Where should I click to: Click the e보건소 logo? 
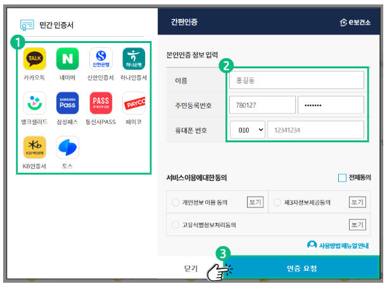point(355,22)
